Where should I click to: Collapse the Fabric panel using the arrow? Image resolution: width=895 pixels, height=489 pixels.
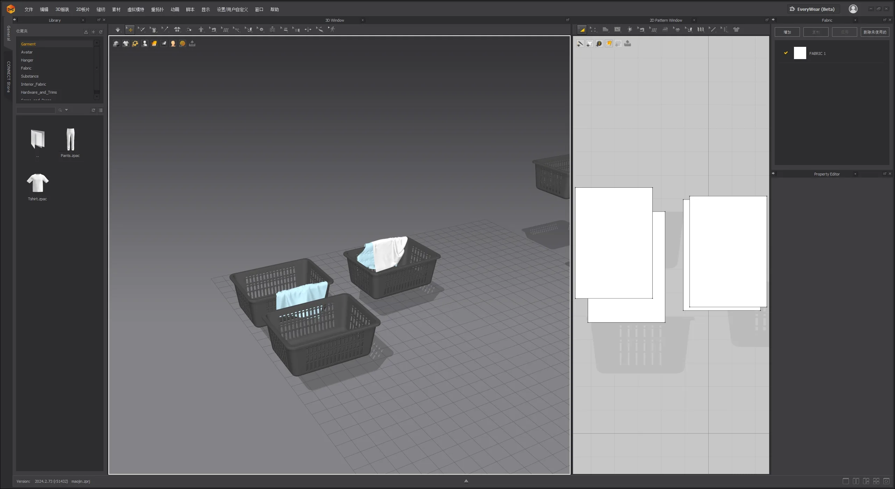[x=773, y=20]
